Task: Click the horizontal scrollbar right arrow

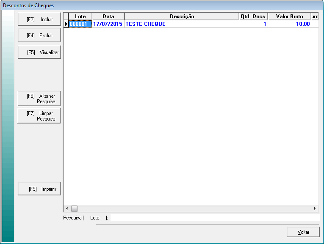Action: [315, 208]
